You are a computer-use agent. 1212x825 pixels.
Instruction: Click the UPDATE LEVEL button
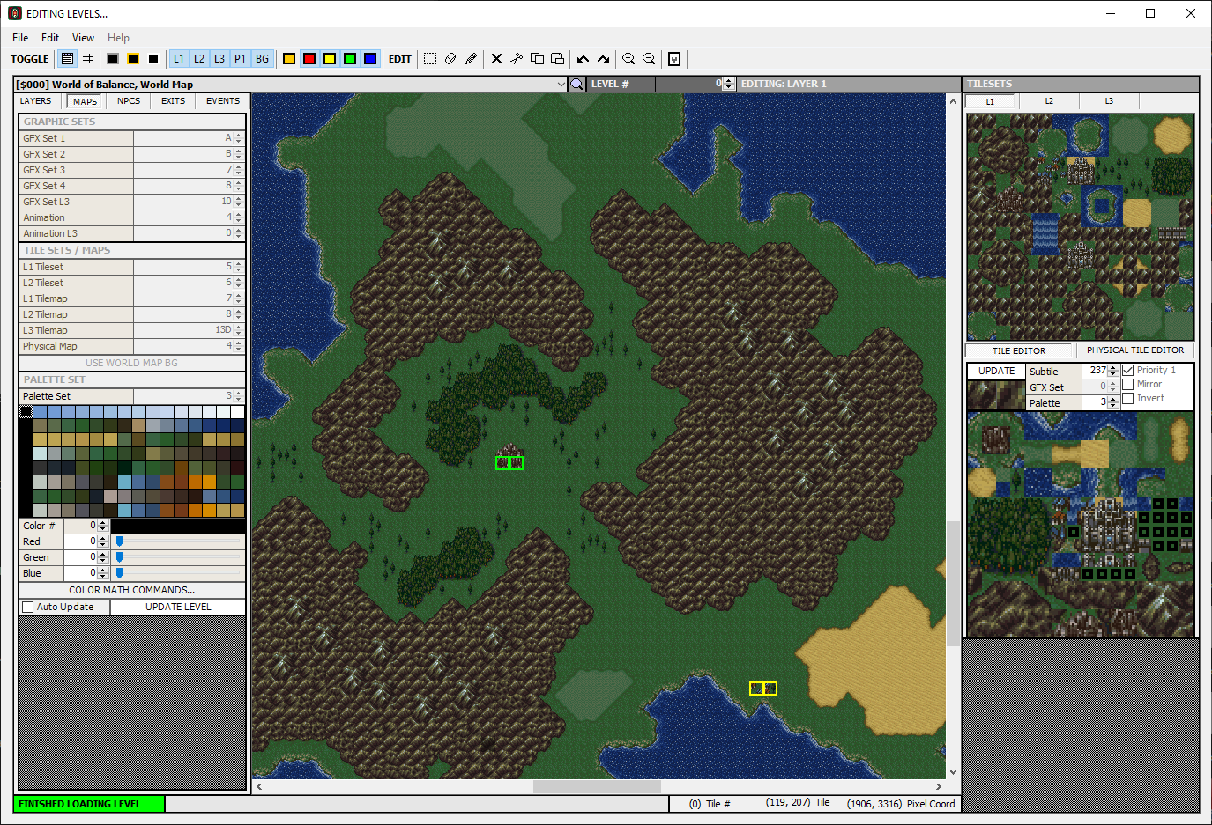pyautogui.click(x=178, y=607)
